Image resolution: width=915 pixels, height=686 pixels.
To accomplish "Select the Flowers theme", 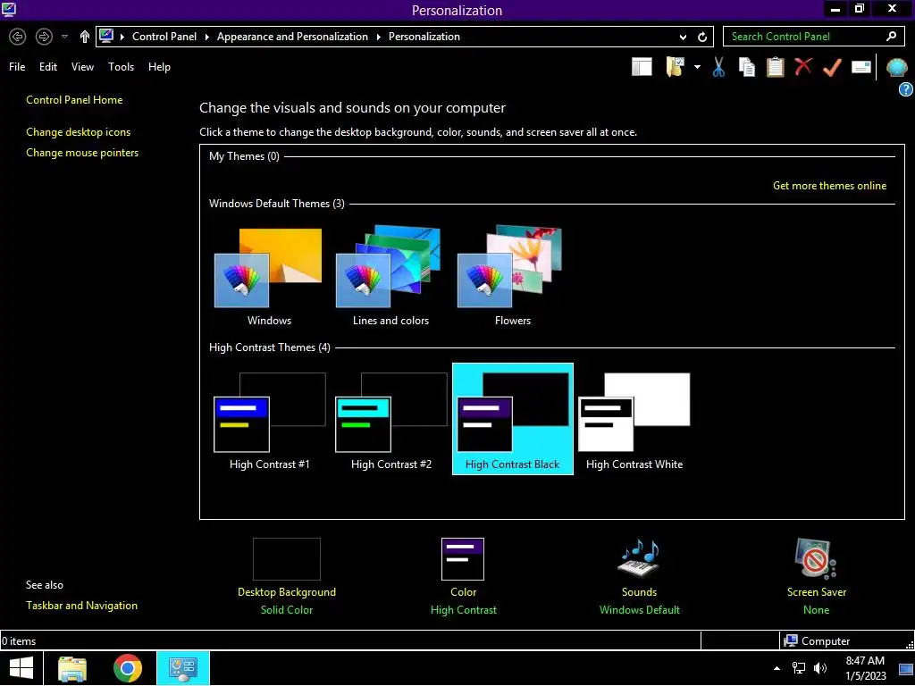I will 512,276.
